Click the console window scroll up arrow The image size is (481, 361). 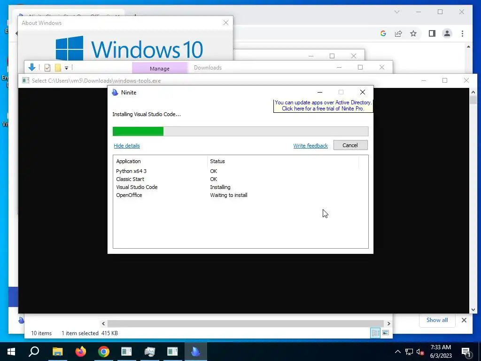coord(473,92)
